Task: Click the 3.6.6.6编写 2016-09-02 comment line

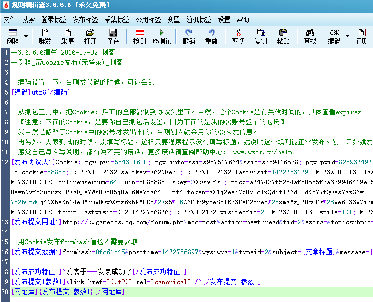Action: (x=63, y=52)
